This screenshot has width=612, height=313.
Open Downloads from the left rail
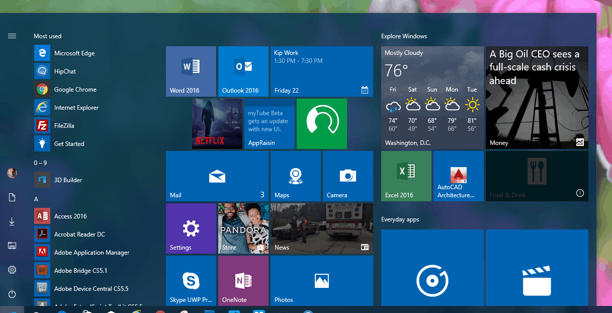coord(12,221)
